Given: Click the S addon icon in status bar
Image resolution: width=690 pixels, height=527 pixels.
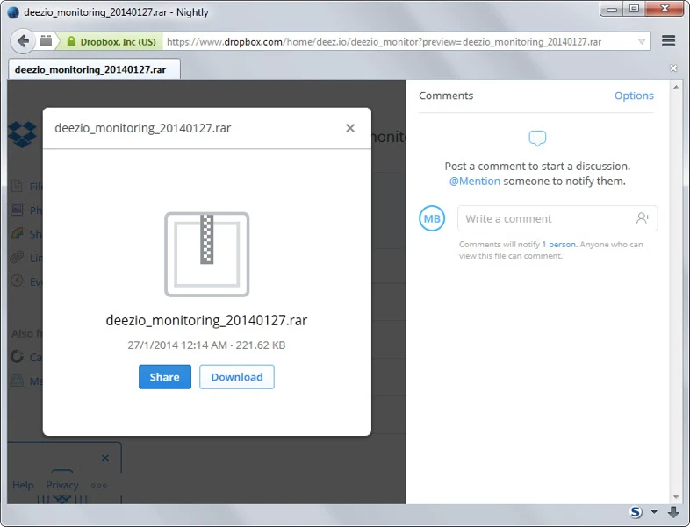Looking at the screenshot, I should pyautogui.click(x=636, y=512).
